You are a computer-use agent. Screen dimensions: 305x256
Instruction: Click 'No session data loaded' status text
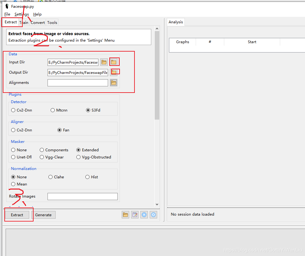pyautogui.click(x=192, y=214)
